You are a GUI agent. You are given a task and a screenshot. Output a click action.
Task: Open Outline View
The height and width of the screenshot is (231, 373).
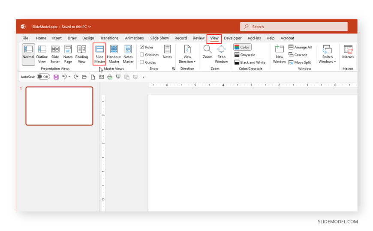(x=42, y=54)
